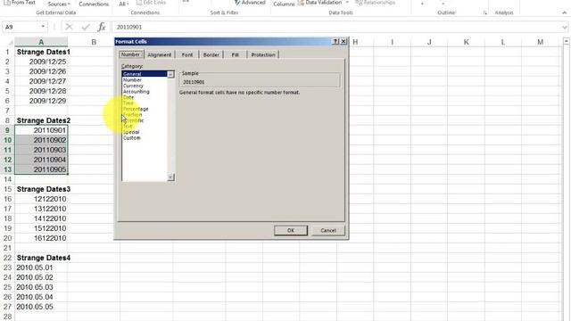Select cell with 2009/12/27

click(x=41, y=81)
